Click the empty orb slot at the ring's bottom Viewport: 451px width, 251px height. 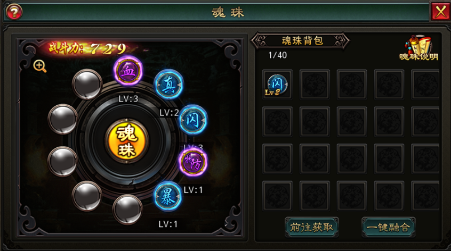[x=127, y=210]
